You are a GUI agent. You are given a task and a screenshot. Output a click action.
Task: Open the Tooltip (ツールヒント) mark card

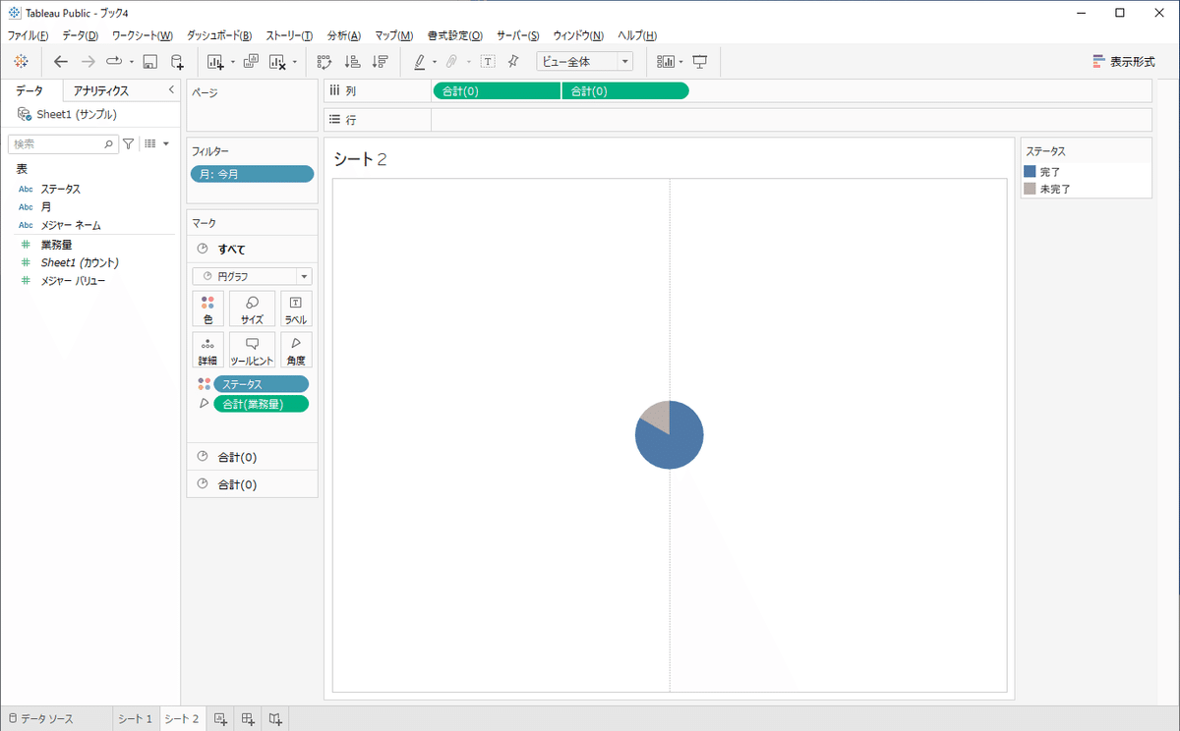[x=252, y=350]
